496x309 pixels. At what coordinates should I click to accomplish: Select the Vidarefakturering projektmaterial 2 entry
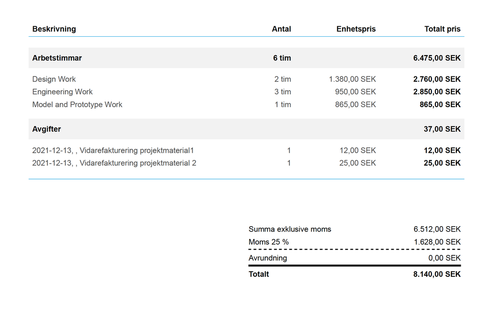click(246, 163)
